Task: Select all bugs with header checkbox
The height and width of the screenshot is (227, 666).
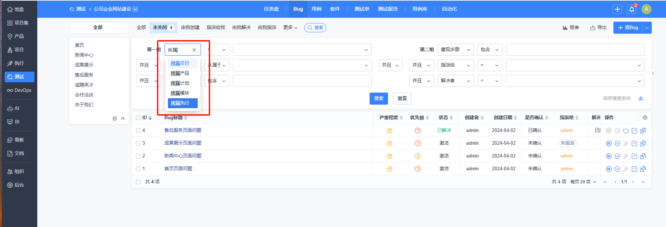Action: point(138,118)
